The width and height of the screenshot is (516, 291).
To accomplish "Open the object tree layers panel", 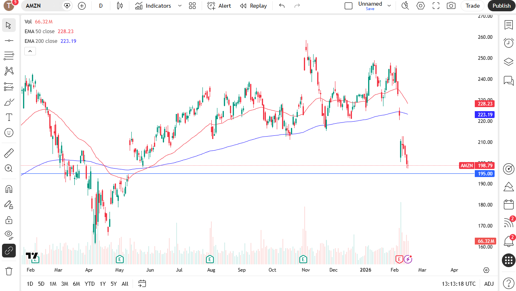I will 508,61.
